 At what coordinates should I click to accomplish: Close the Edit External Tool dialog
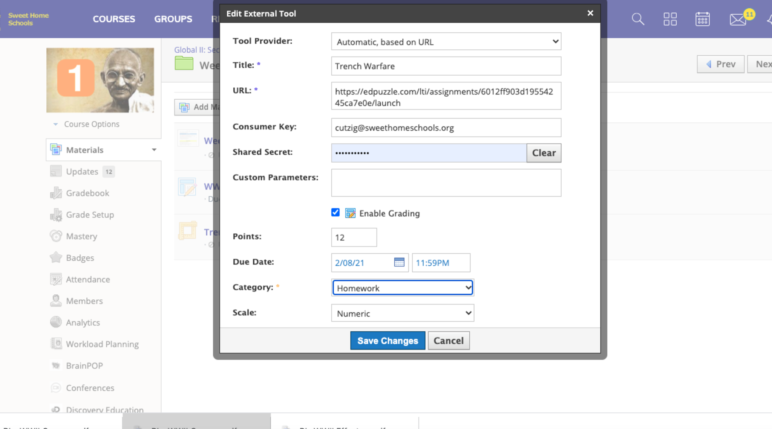(590, 13)
